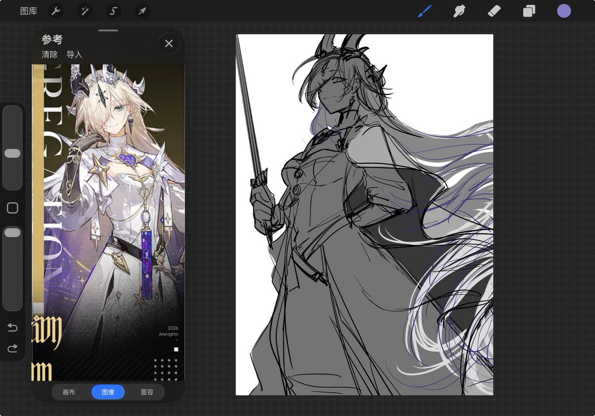Click the brush opacity slider handle
Image resolution: width=595 pixels, height=416 pixels.
coord(12,233)
